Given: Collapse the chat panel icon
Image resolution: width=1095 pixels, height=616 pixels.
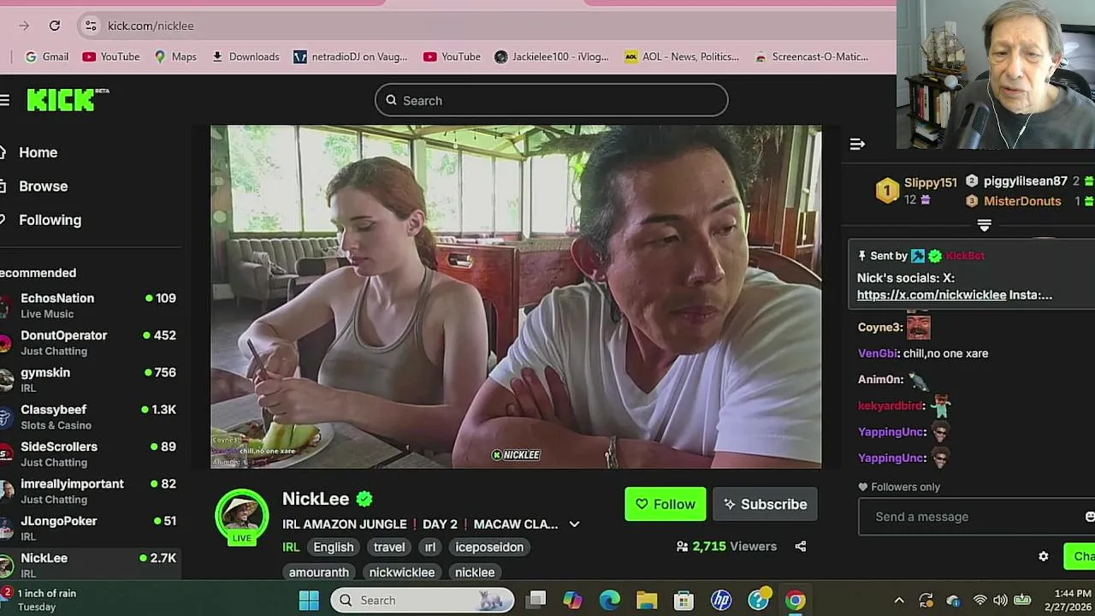Looking at the screenshot, I should [x=857, y=144].
